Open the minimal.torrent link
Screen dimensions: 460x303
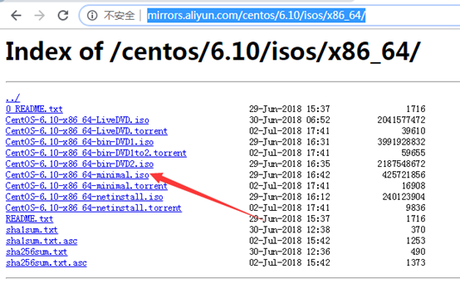point(86,186)
